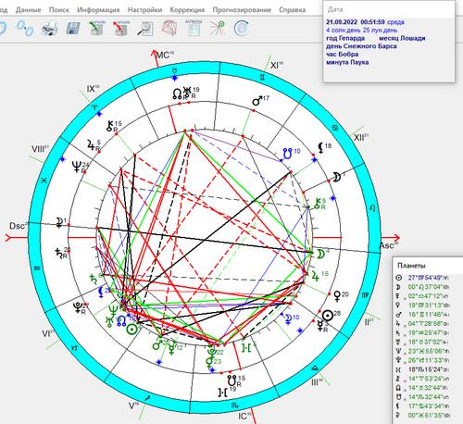Click the printer toolbar icon
The width and height of the screenshot is (463, 424).
(x=49, y=29)
